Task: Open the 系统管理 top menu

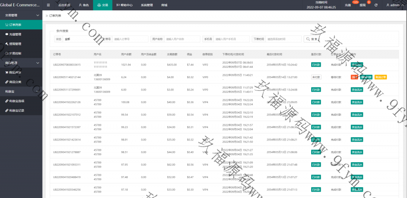Action: [x=147, y=5]
